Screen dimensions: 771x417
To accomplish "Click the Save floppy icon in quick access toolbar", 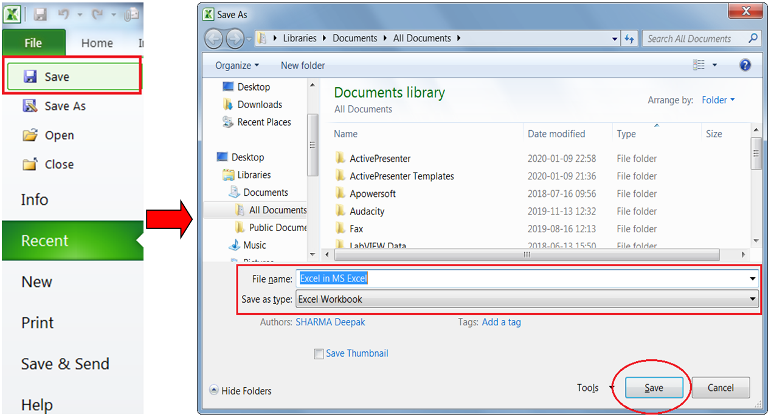I will coord(40,13).
